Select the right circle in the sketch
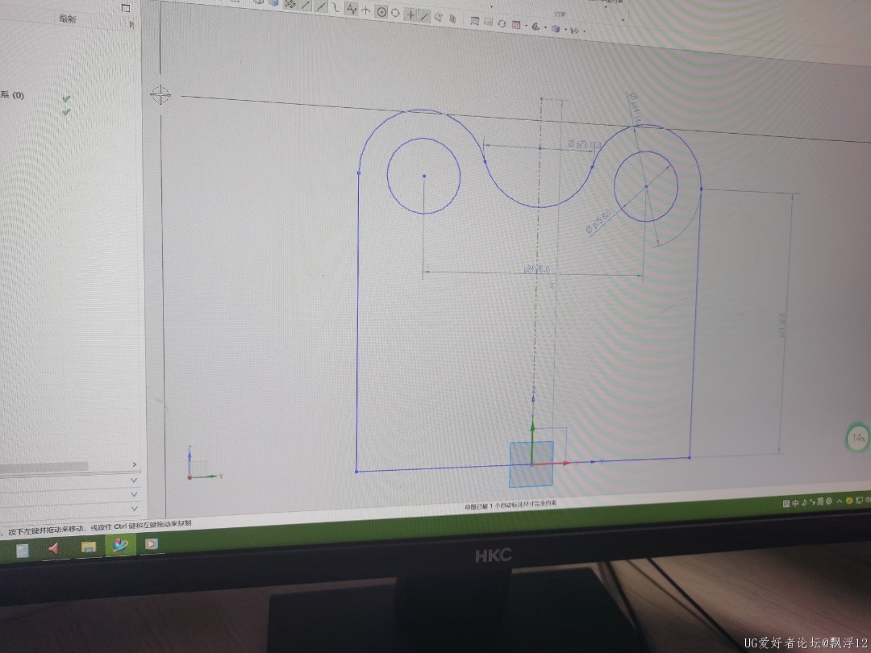Viewport: 871px width, 653px height. click(x=645, y=186)
